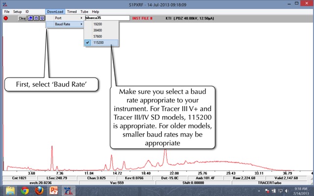314x196 pixels.
Task: Open the Timed menu
Action: point(72,11)
